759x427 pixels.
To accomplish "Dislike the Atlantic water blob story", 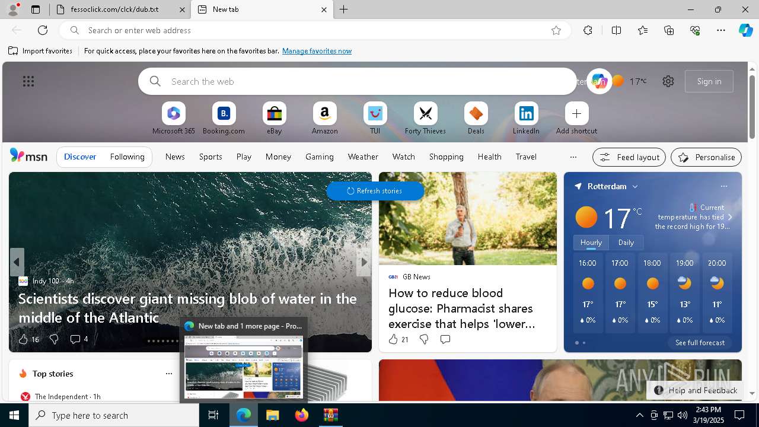I will pos(54,339).
